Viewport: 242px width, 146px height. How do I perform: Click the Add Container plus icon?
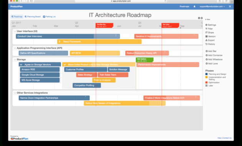(207, 55)
